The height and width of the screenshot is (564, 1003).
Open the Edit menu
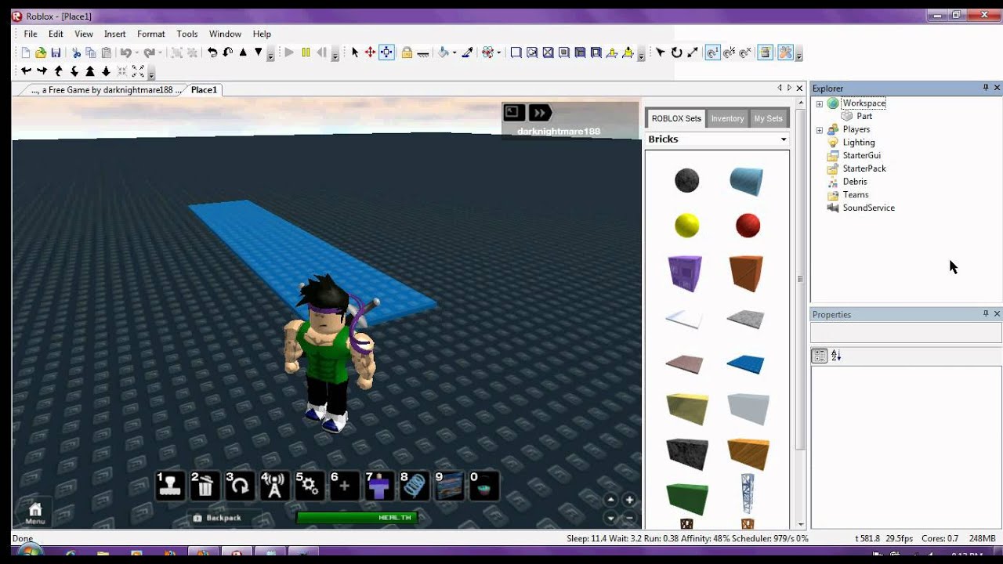coord(56,34)
